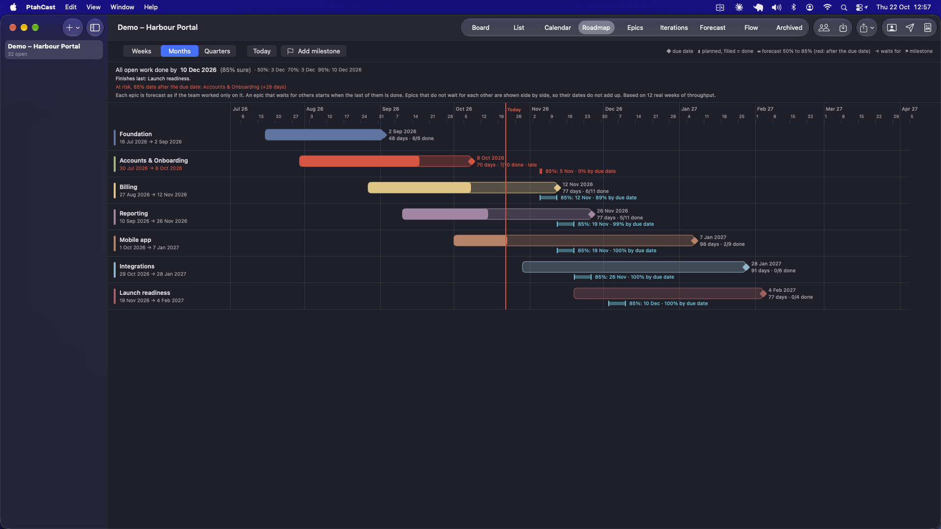The width and height of the screenshot is (941, 529).
Task: Open the Window menu
Action: pyautogui.click(x=122, y=7)
